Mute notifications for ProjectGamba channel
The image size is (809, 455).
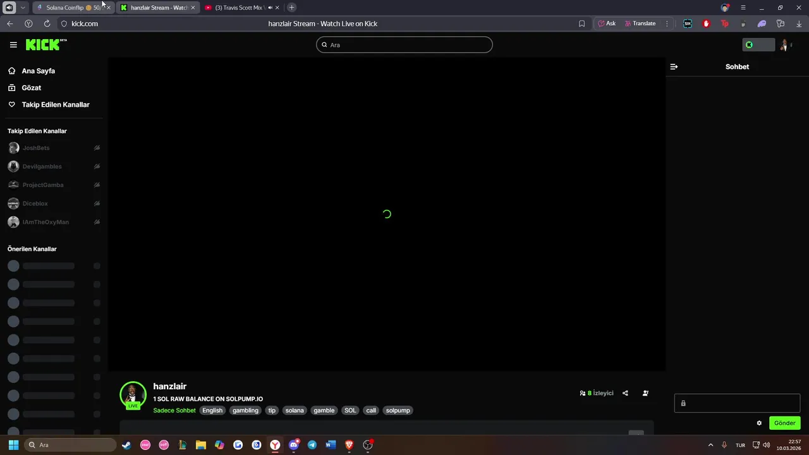coord(97,185)
